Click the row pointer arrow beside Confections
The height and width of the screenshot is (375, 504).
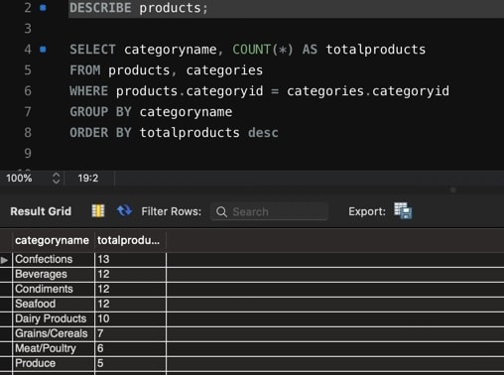tap(4, 260)
